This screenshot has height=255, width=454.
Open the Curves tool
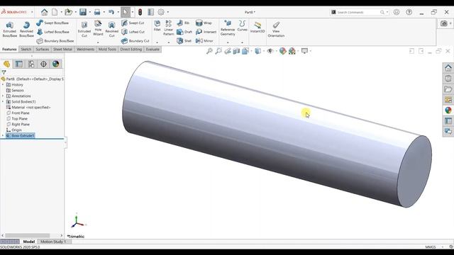(242, 25)
